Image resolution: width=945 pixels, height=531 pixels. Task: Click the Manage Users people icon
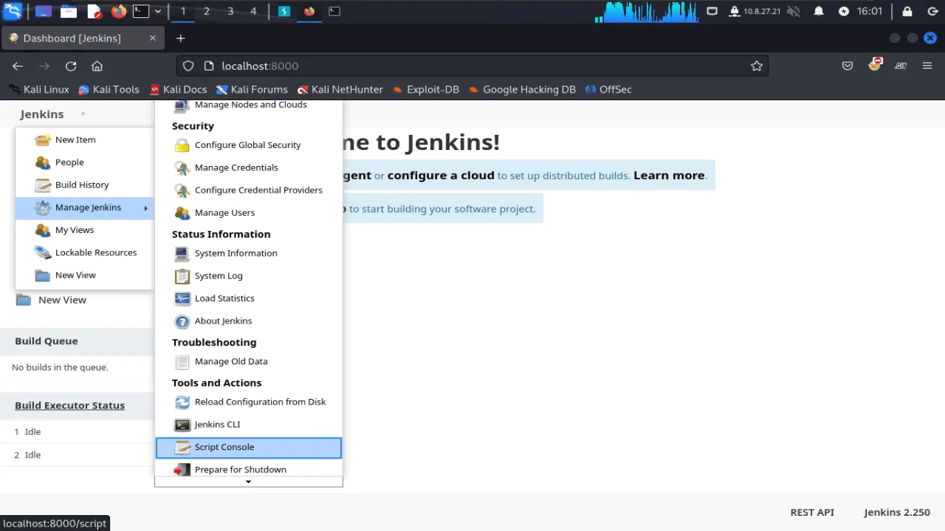[182, 213]
